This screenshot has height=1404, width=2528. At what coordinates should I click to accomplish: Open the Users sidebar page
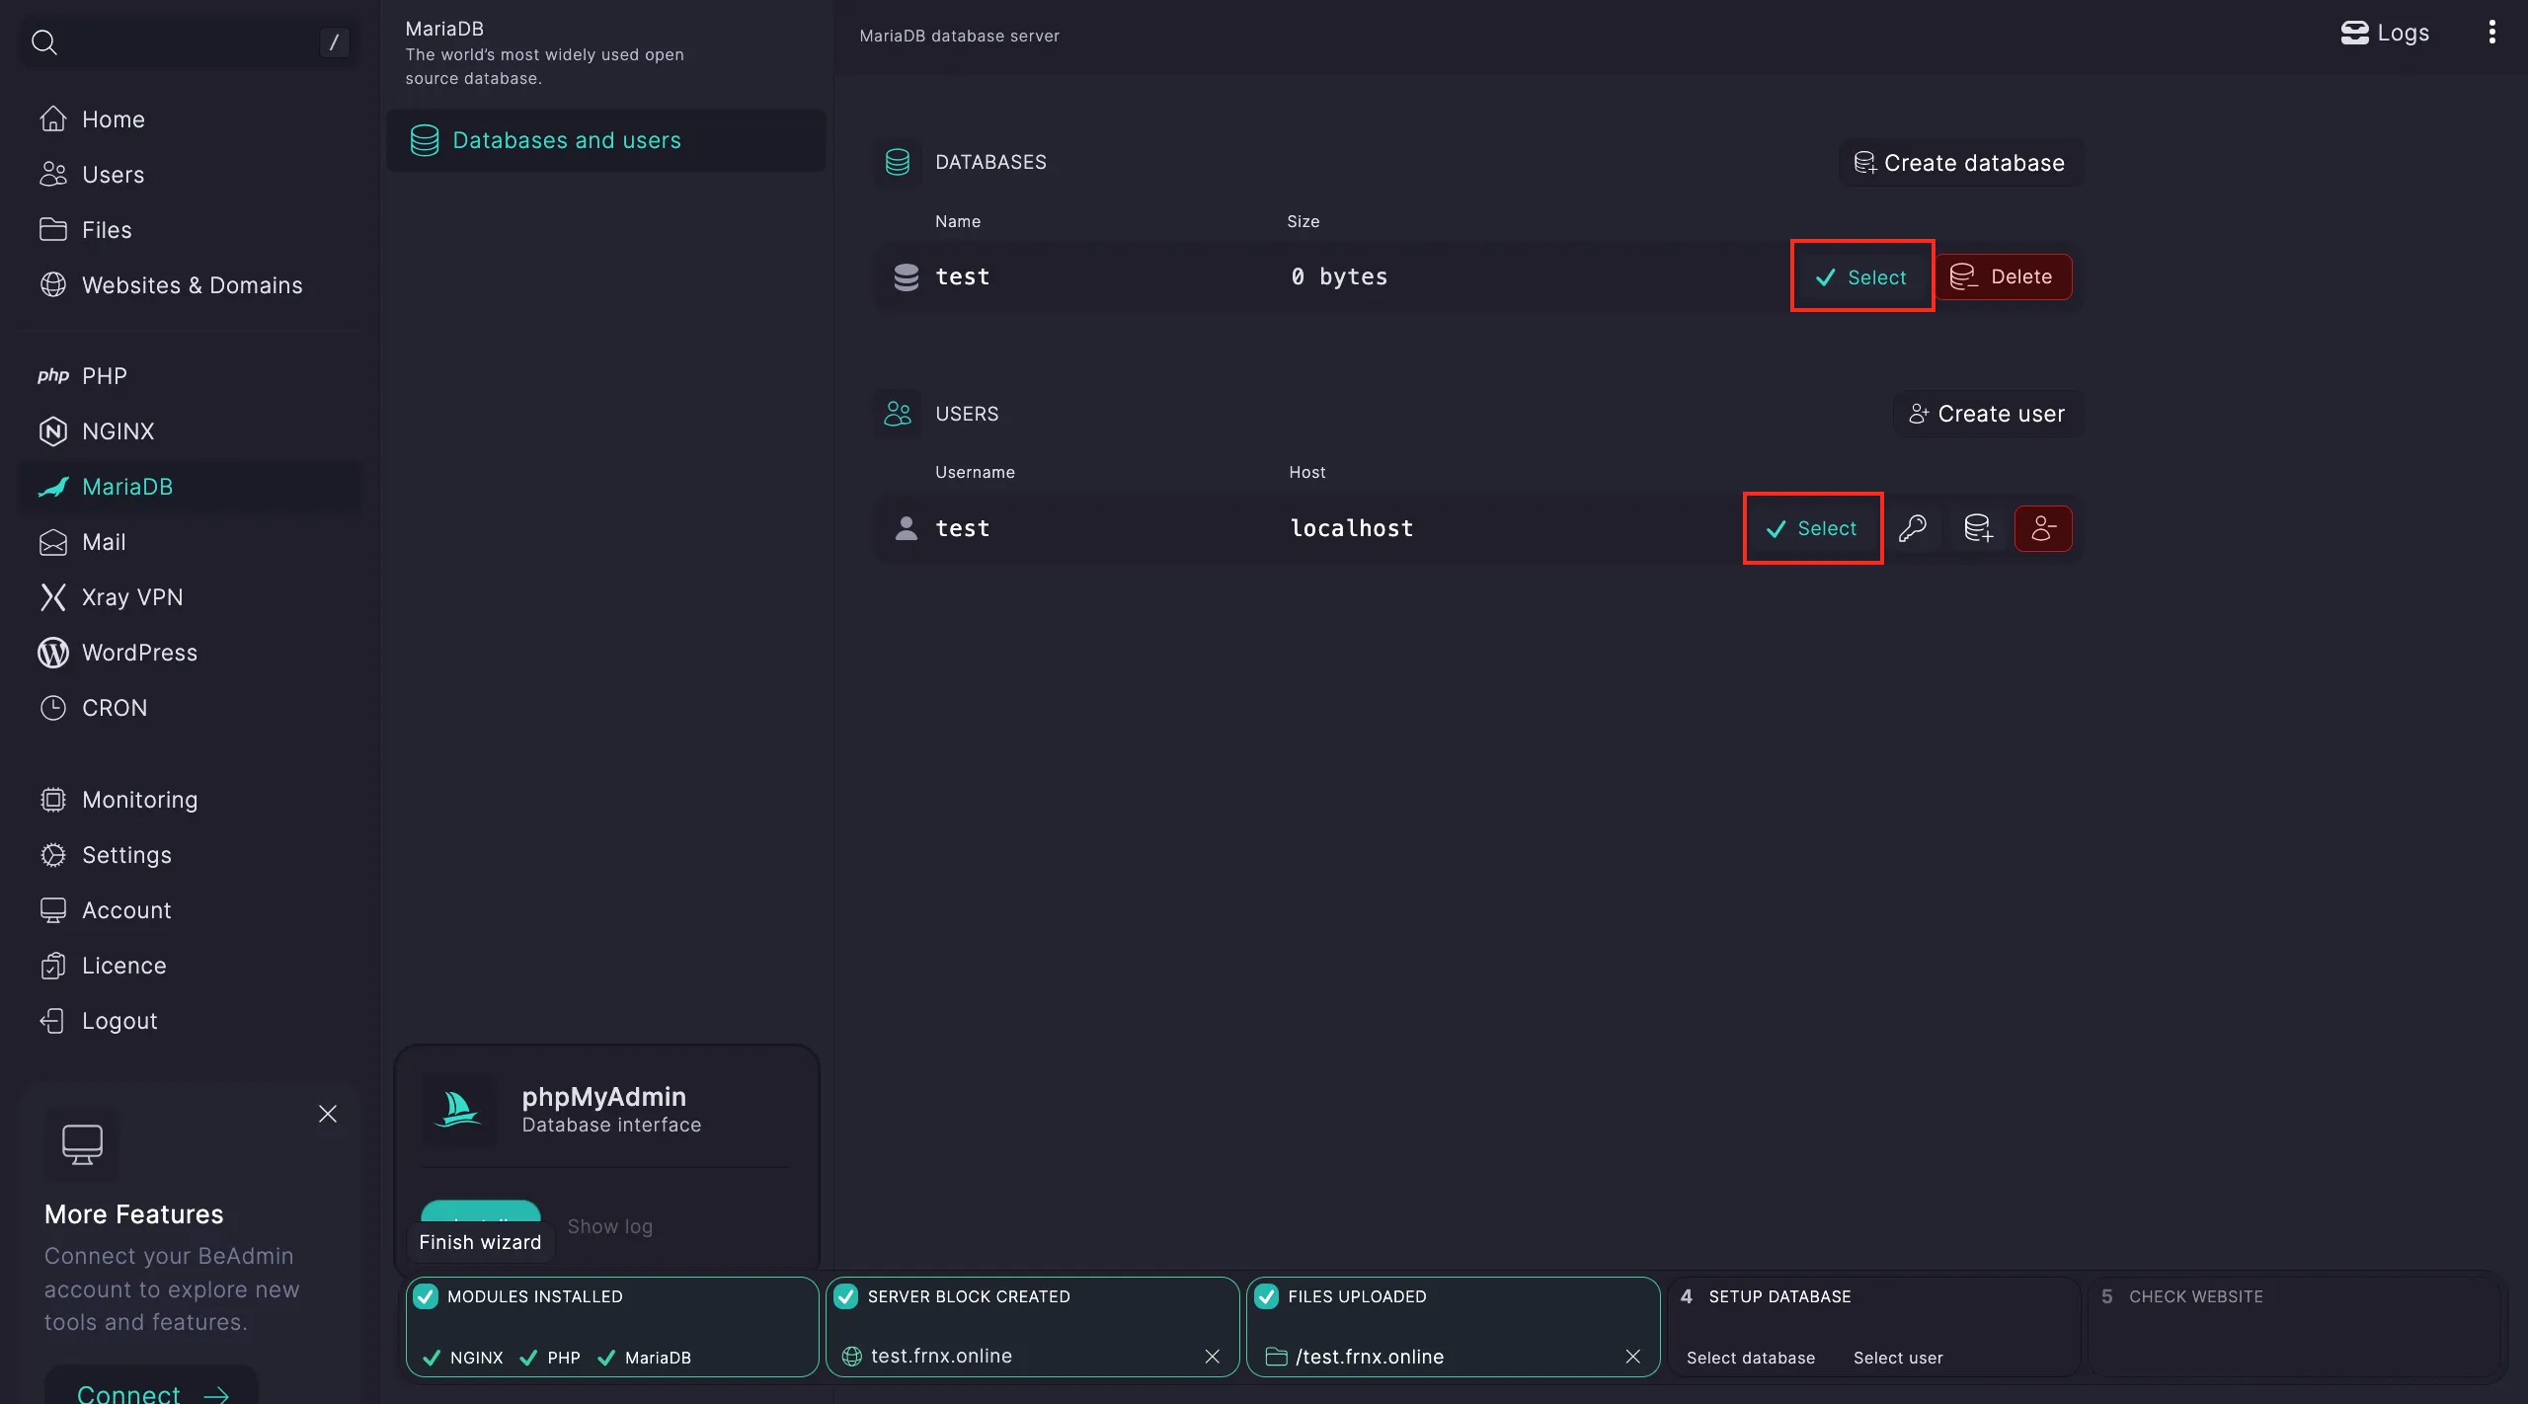tap(191, 175)
